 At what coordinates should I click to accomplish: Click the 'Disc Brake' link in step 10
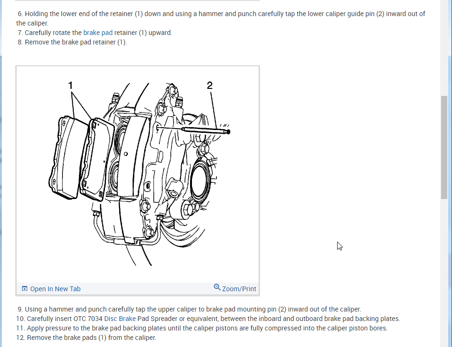120,319
